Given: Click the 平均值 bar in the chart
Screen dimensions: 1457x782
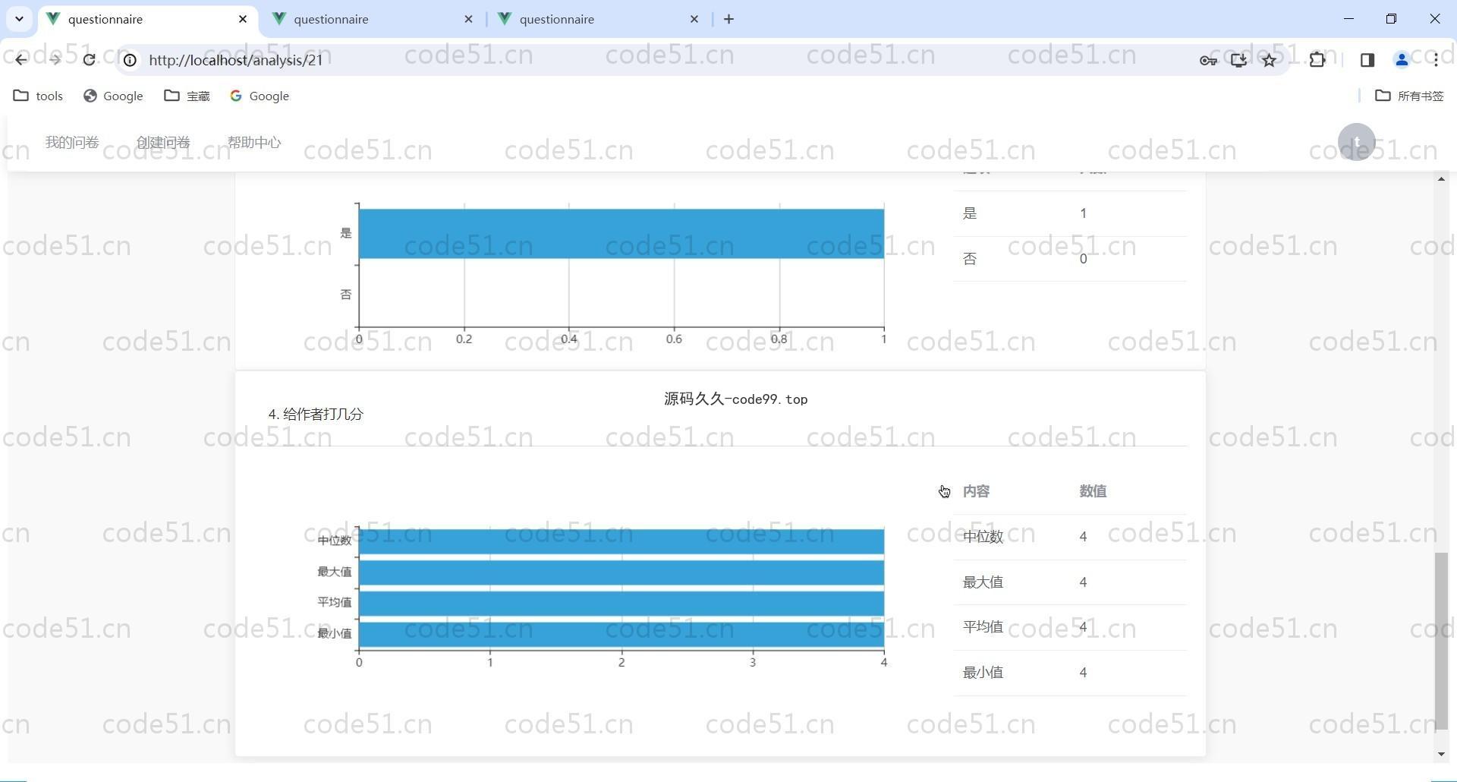Looking at the screenshot, I should pos(622,604).
